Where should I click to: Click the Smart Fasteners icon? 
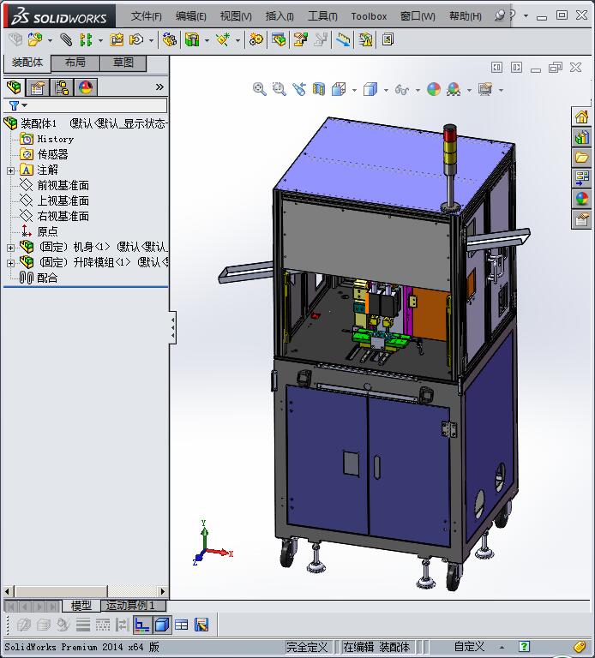pos(117,40)
